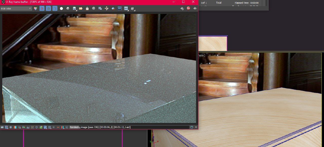Select the wood texture thumbnail behind frame buffer
324x147 pixels.
coord(213,43)
